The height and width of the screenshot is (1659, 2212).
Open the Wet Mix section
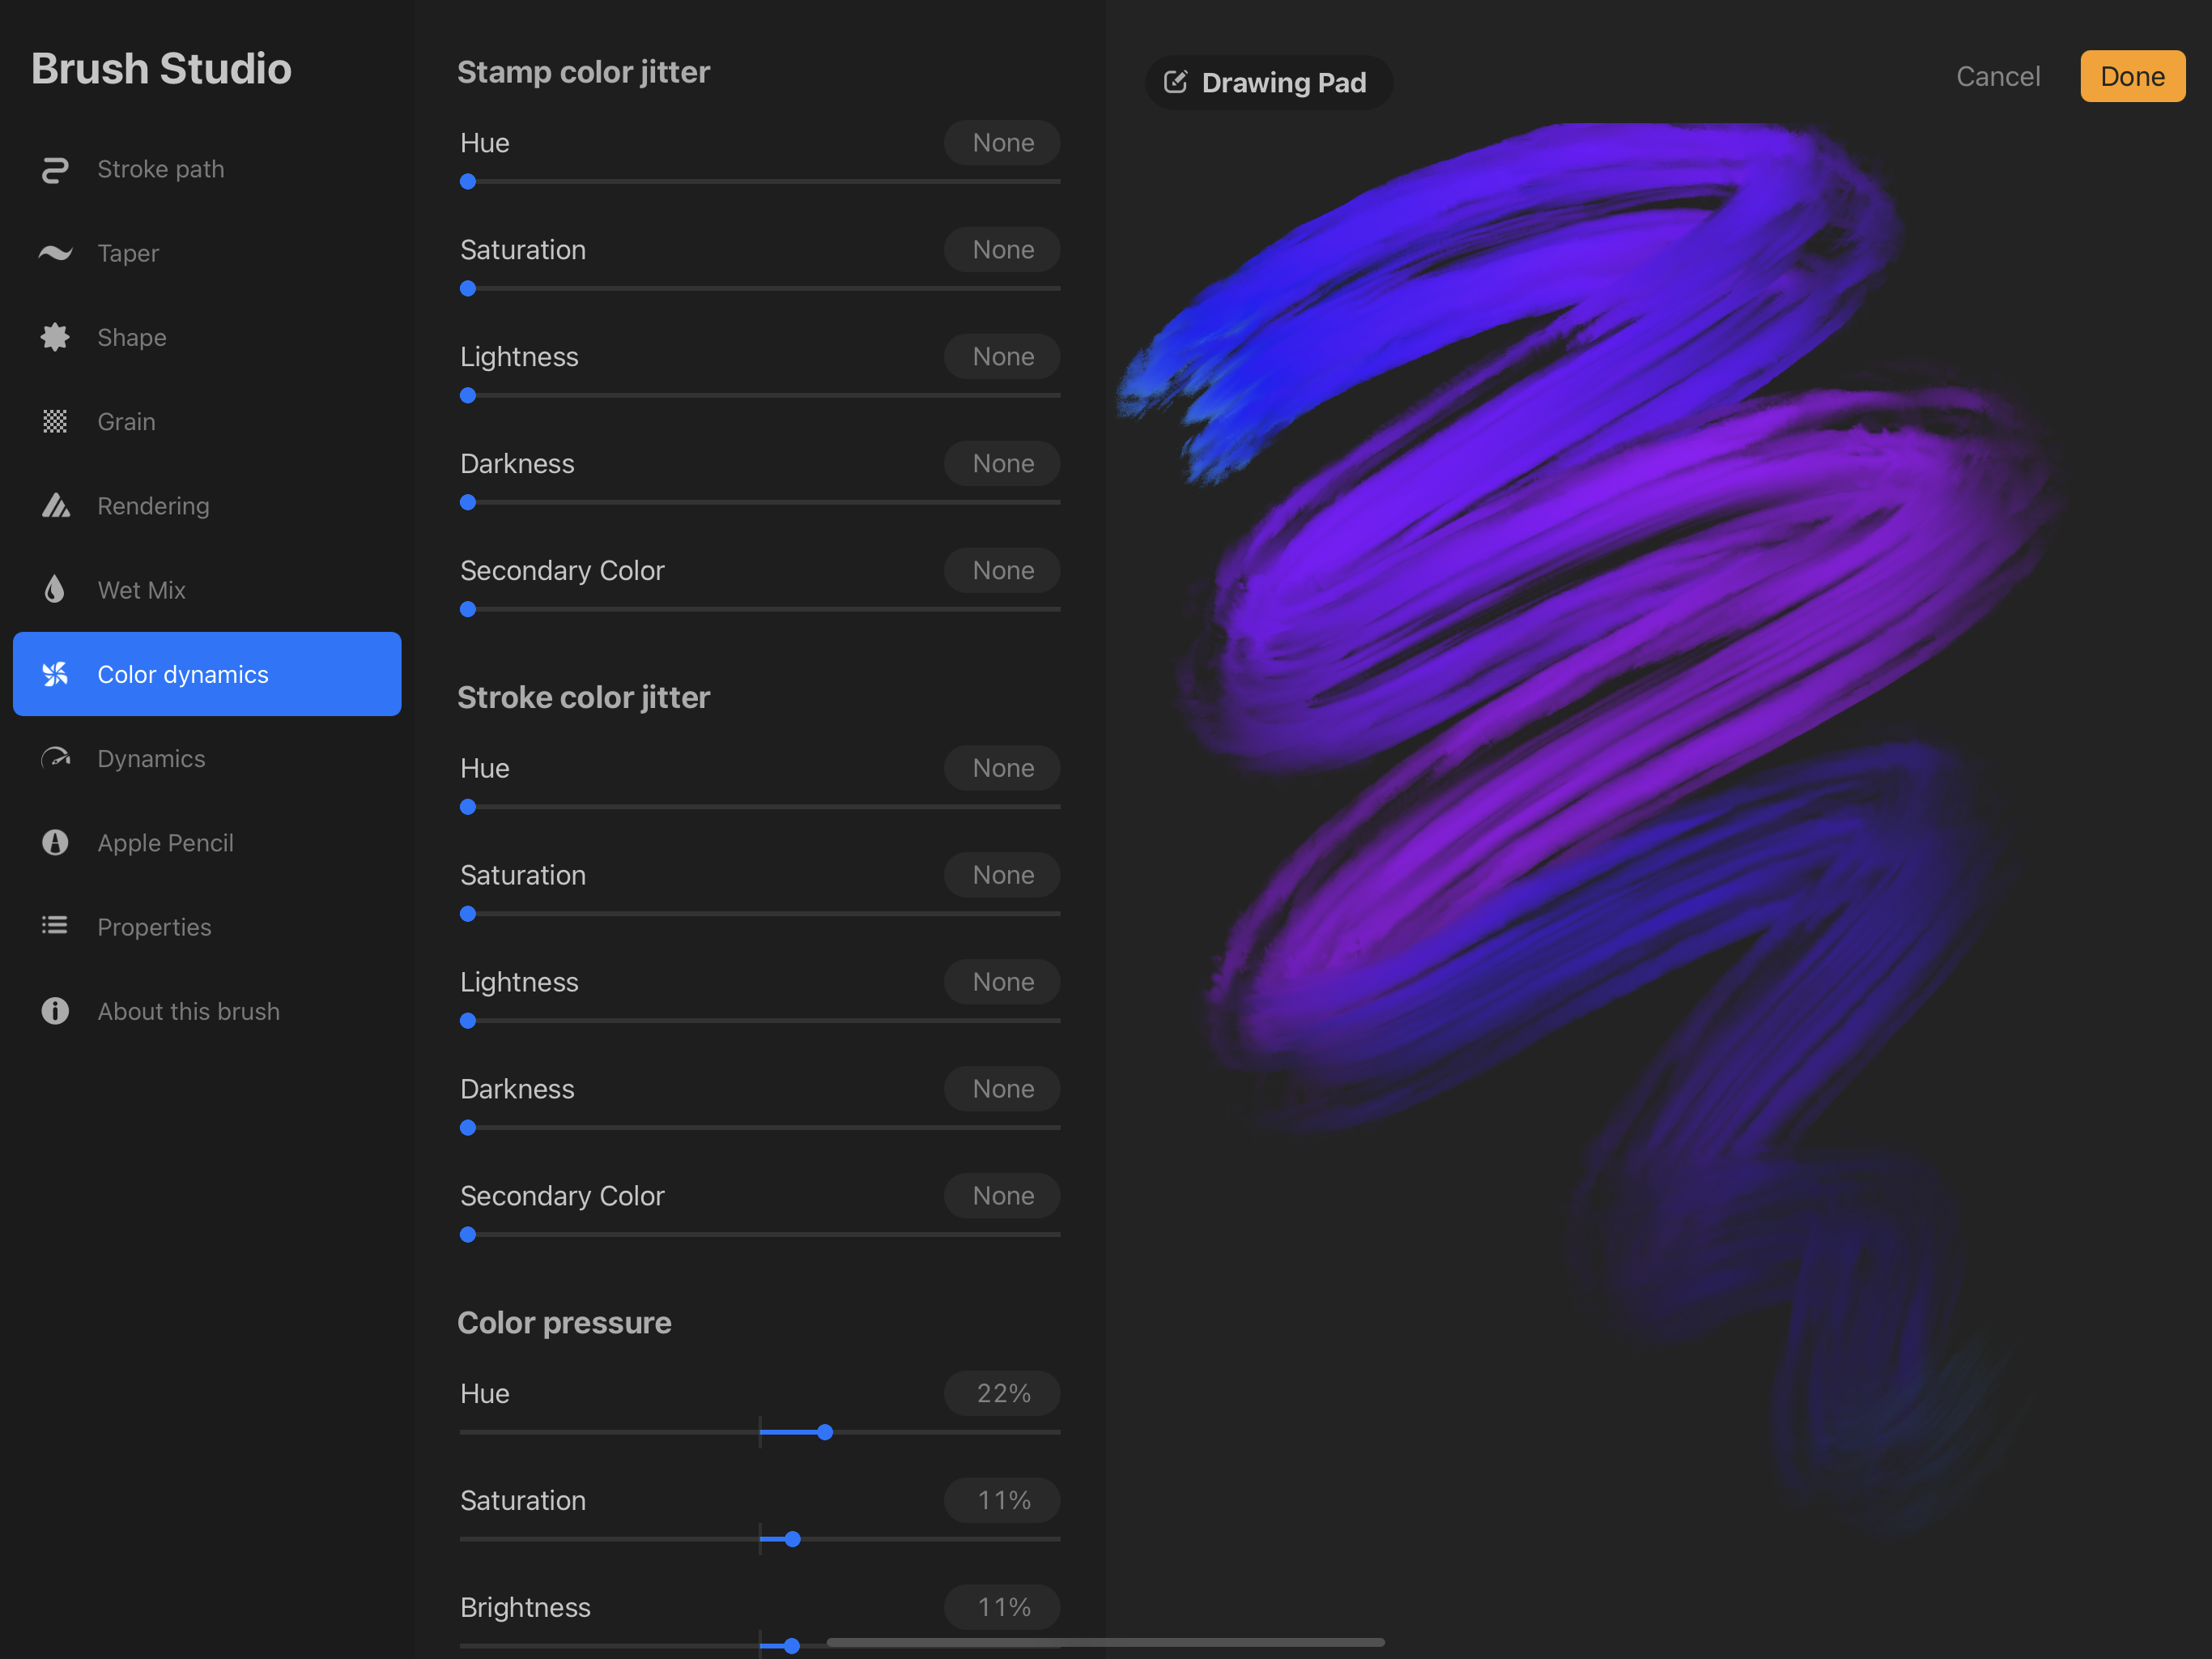(207, 590)
